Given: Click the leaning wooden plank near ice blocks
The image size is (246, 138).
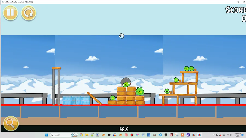Looking at the screenshot, I should (x=94, y=98).
